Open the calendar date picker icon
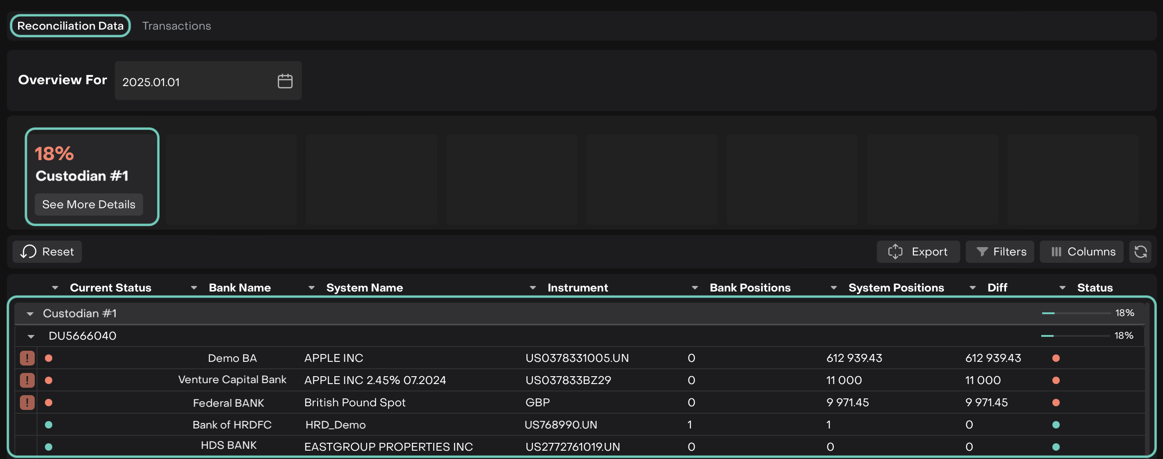The image size is (1163, 459). pos(285,81)
